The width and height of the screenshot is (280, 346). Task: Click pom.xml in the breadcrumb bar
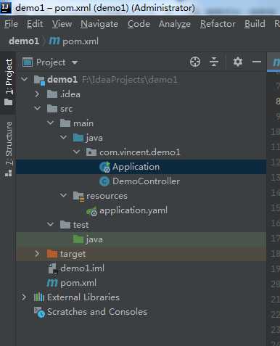point(81,41)
